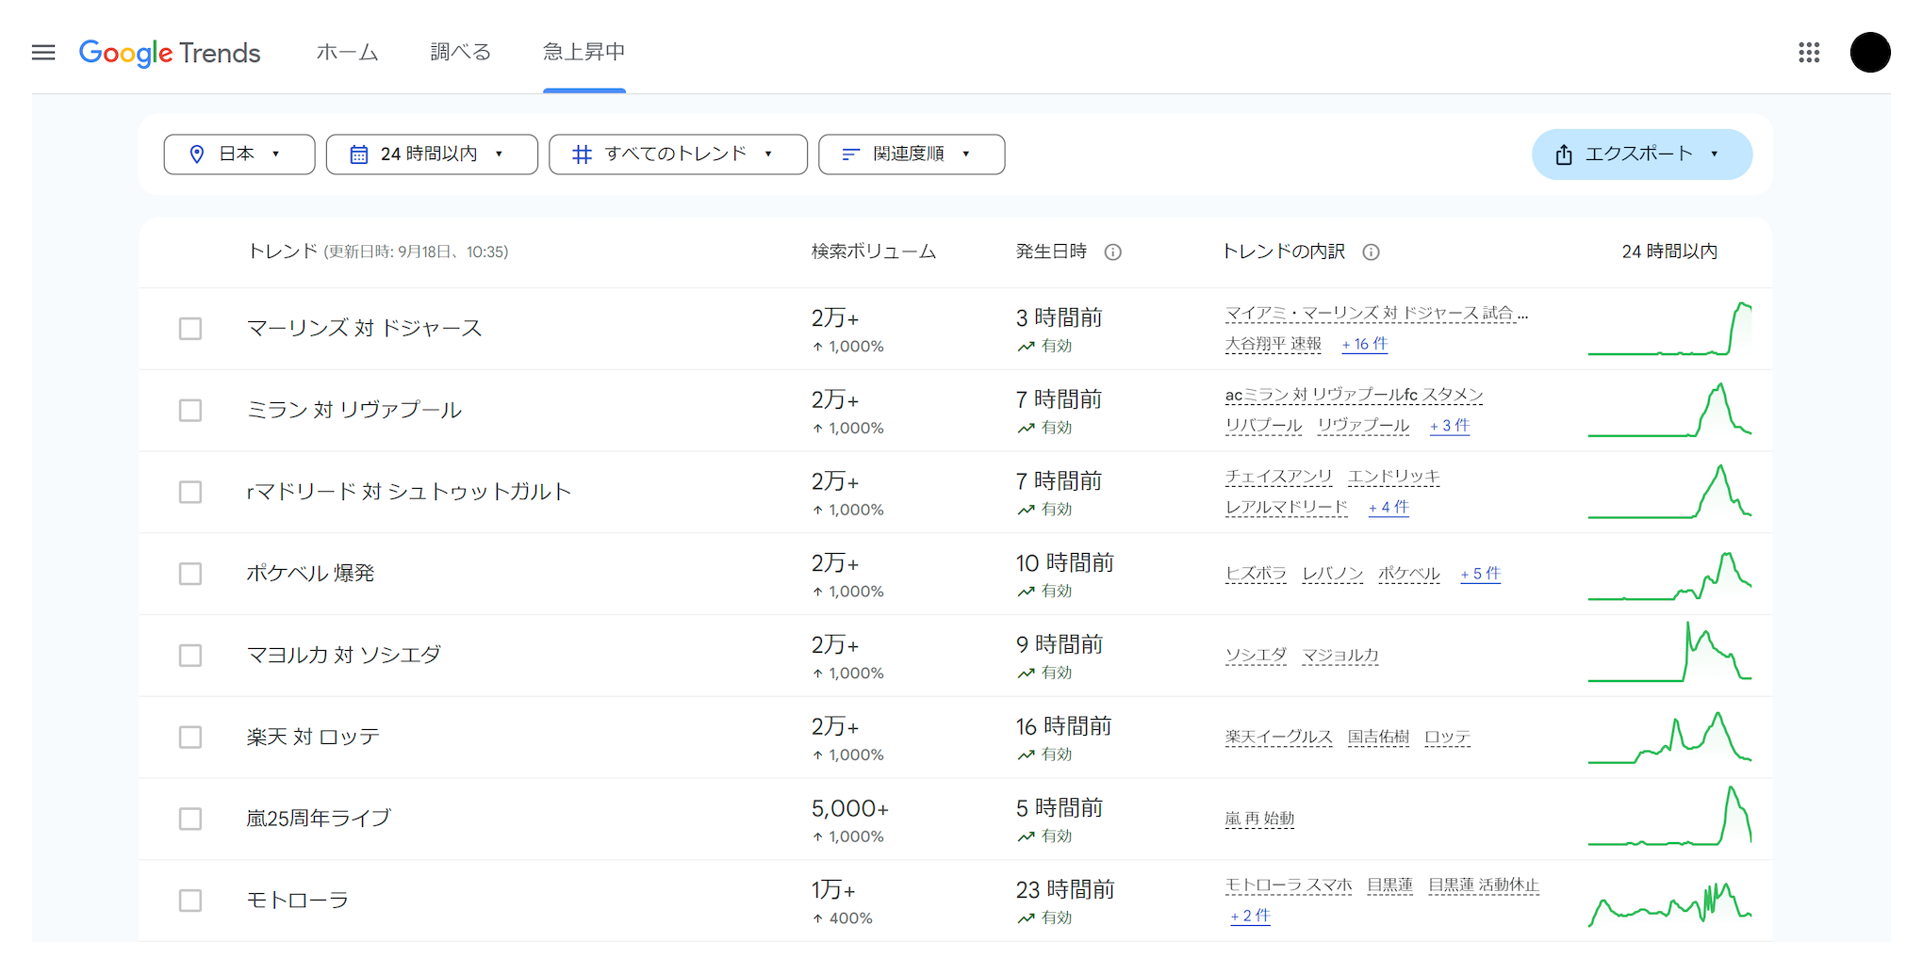
Task: Click trending-up 有効 icon for ポケベル 爆発 row
Action: pyautogui.click(x=1027, y=592)
